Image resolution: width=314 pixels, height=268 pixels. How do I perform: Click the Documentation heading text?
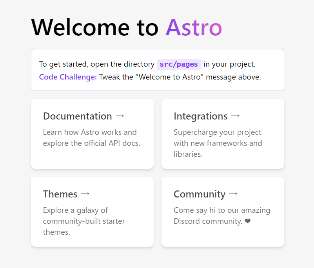point(77,116)
